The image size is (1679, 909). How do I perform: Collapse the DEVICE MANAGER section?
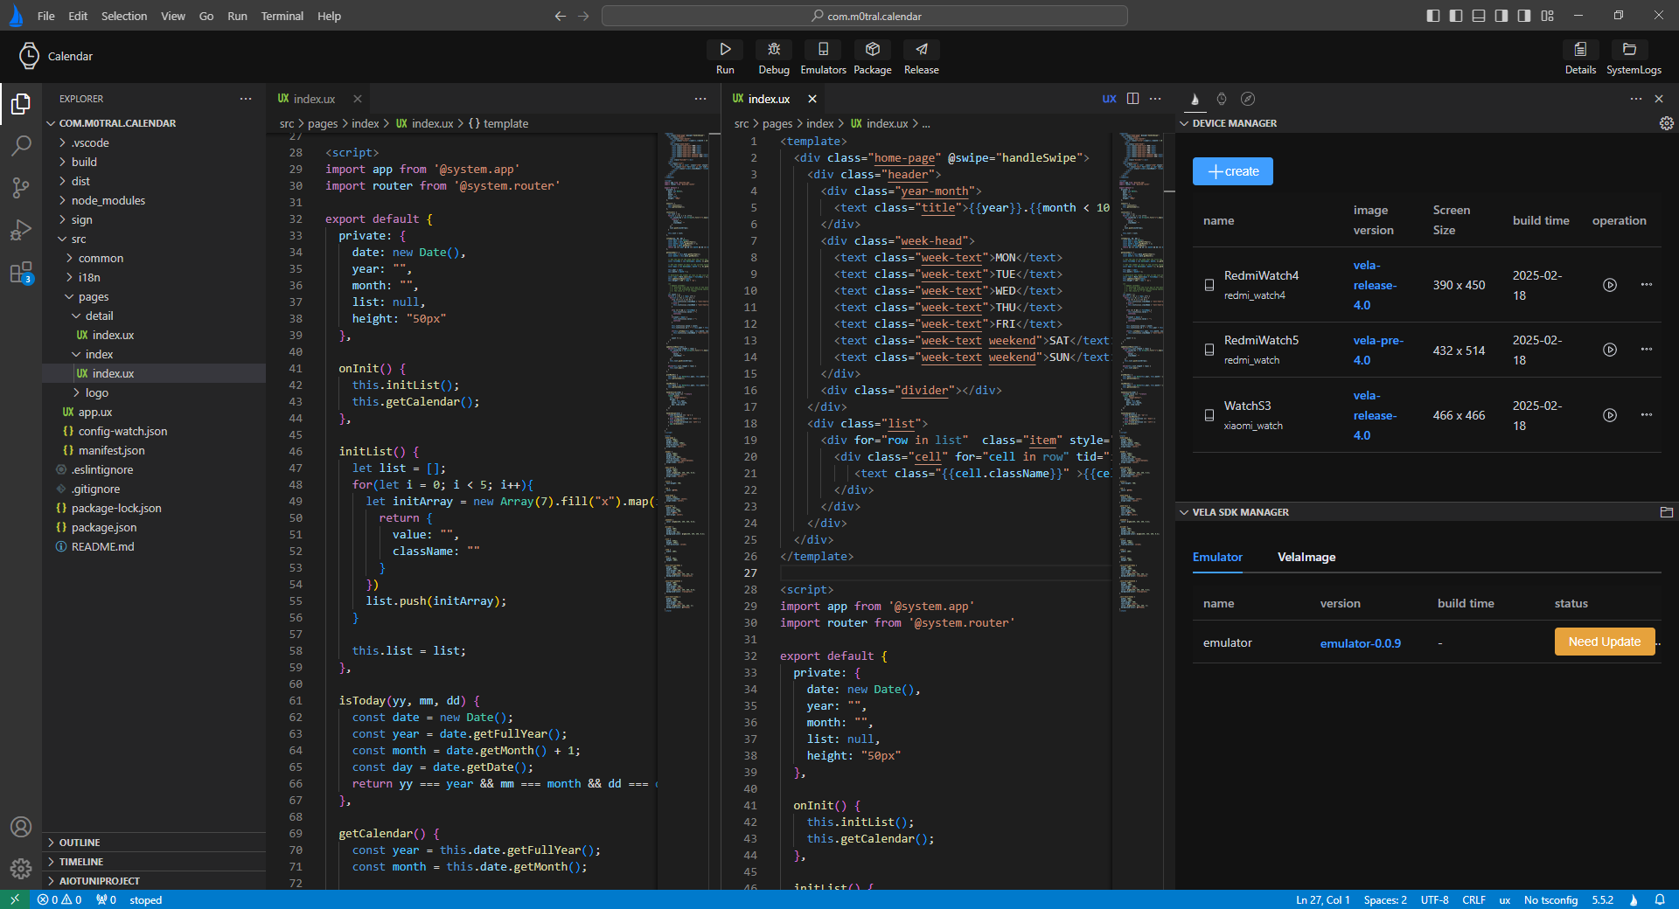1186,123
